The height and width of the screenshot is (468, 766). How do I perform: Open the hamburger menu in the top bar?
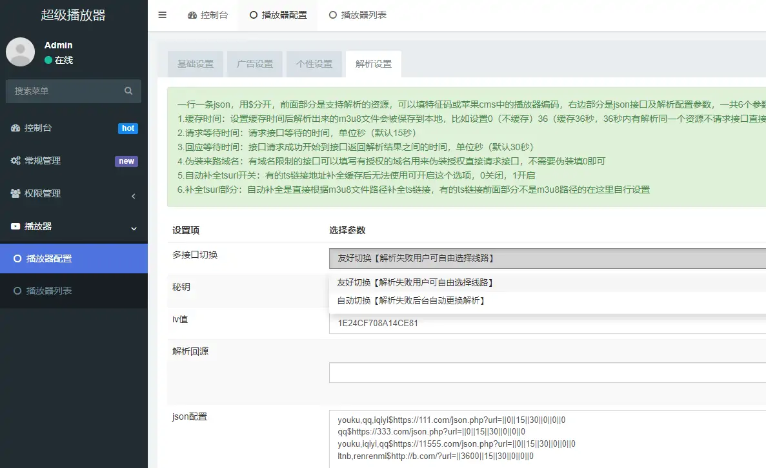coord(162,15)
